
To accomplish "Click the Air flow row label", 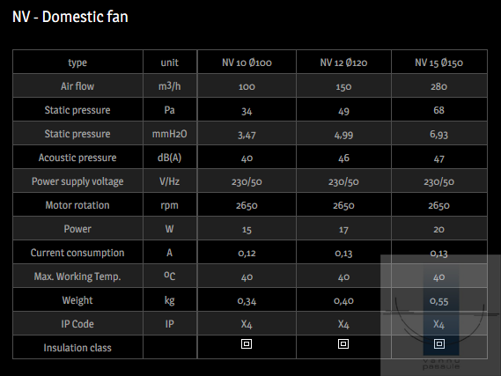I will 77,86.
